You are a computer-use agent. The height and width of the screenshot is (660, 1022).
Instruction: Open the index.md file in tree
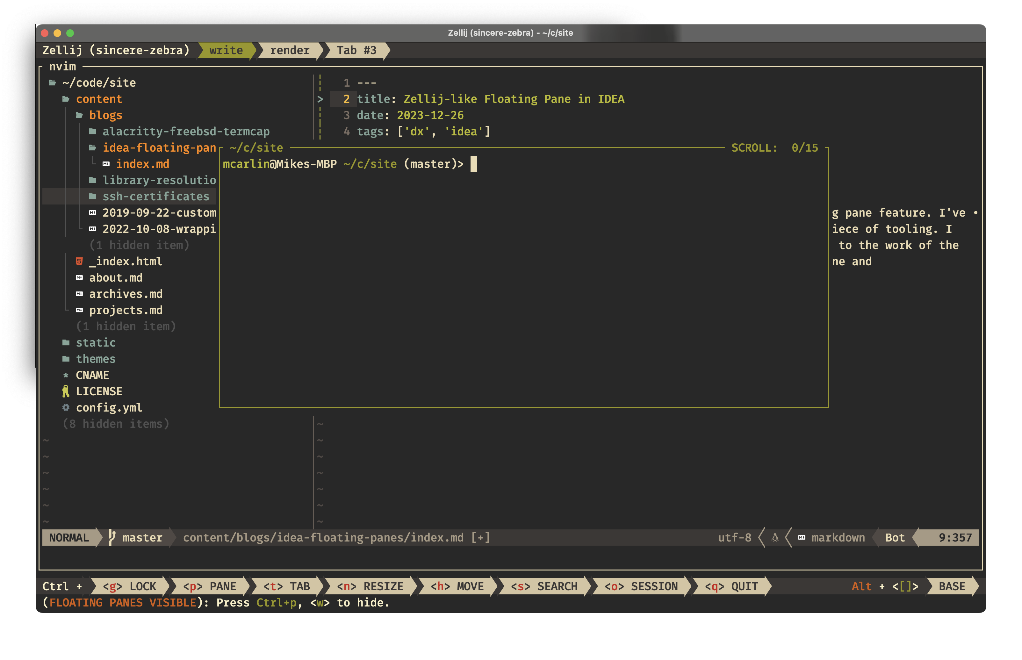[143, 164]
